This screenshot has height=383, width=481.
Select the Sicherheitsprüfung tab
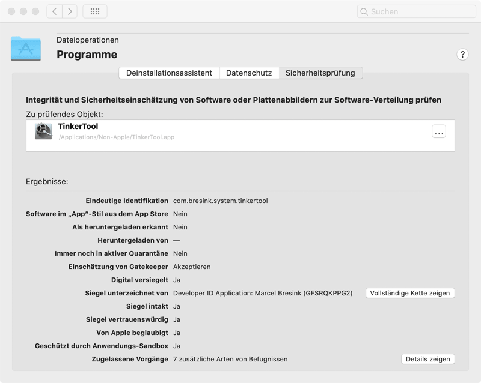(320, 73)
